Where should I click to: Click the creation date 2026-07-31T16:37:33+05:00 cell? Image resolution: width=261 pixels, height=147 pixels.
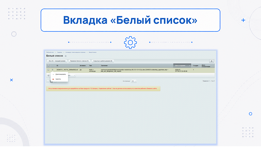click(181, 70)
